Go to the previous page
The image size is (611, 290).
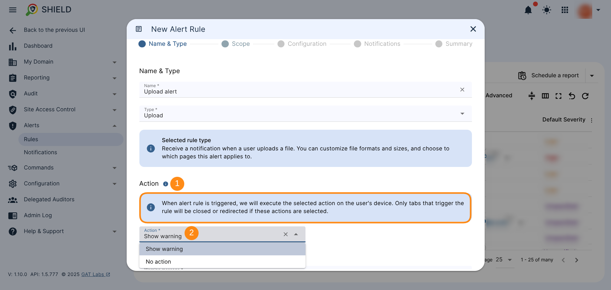(563, 260)
